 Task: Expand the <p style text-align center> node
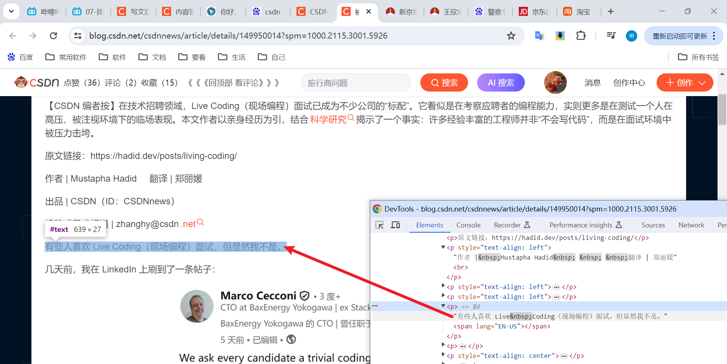[443, 355]
